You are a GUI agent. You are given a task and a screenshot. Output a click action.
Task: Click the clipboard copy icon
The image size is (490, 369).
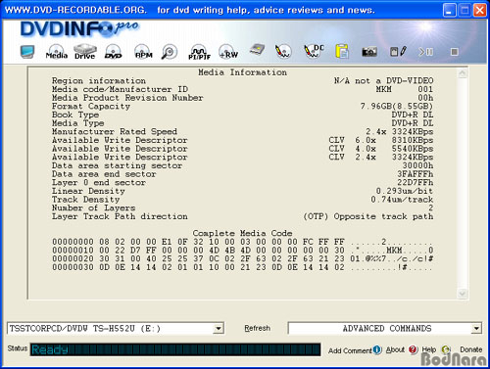342,52
